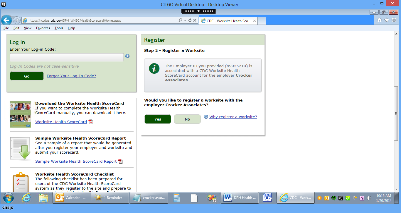Image resolution: width=401 pixels, height=213 pixels.
Task: Click the search magnifier in the address bar
Action: point(180,20)
